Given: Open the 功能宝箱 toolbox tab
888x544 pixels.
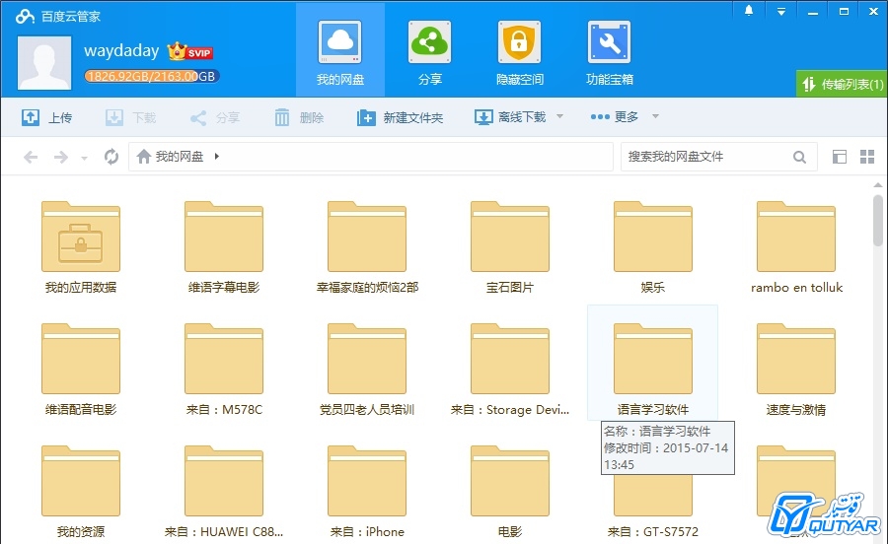Looking at the screenshot, I should coord(610,51).
